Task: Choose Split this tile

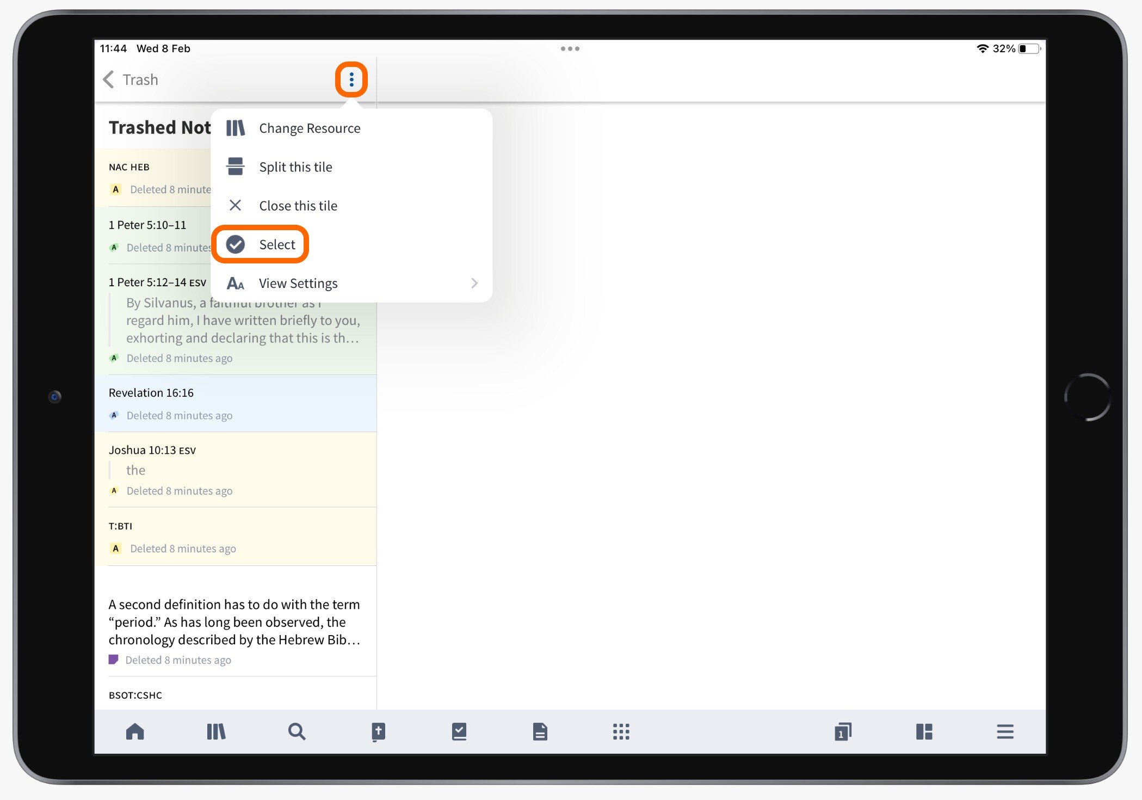Action: (x=351, y=167)
